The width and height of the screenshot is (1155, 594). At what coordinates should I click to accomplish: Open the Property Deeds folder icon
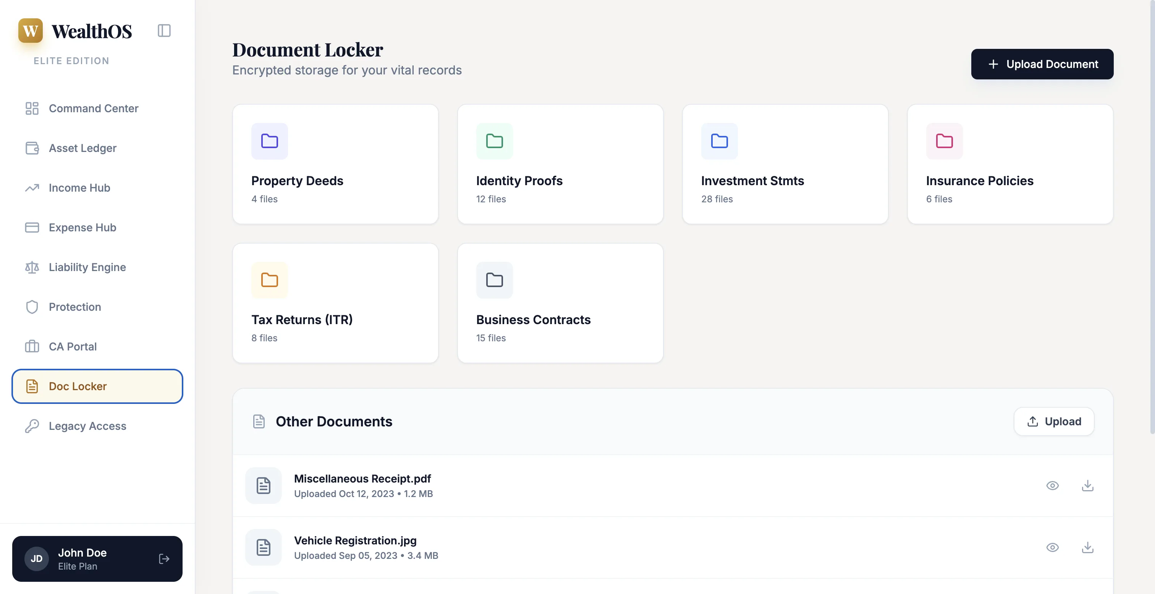point(270,141)
